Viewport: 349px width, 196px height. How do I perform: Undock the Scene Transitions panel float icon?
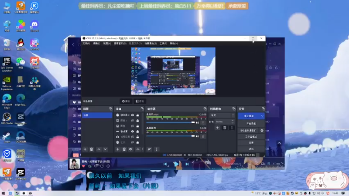point(234,109)
